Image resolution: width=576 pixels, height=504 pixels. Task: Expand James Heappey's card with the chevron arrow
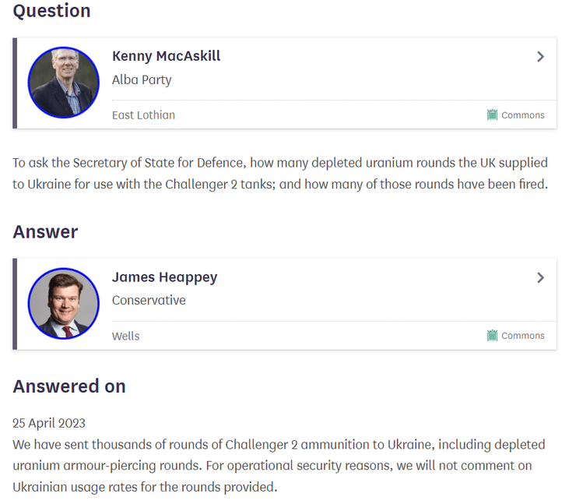coord(540,278)
